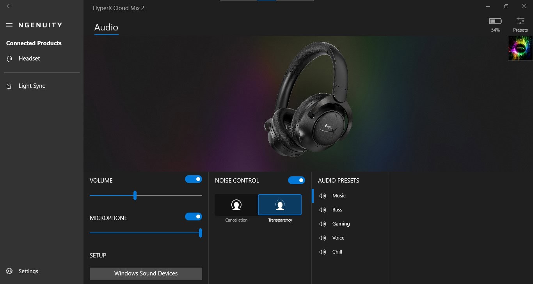Click the Transparency label
Image resolution: width=533 pixels, height=284 pixels.
[x=280, y=220]
